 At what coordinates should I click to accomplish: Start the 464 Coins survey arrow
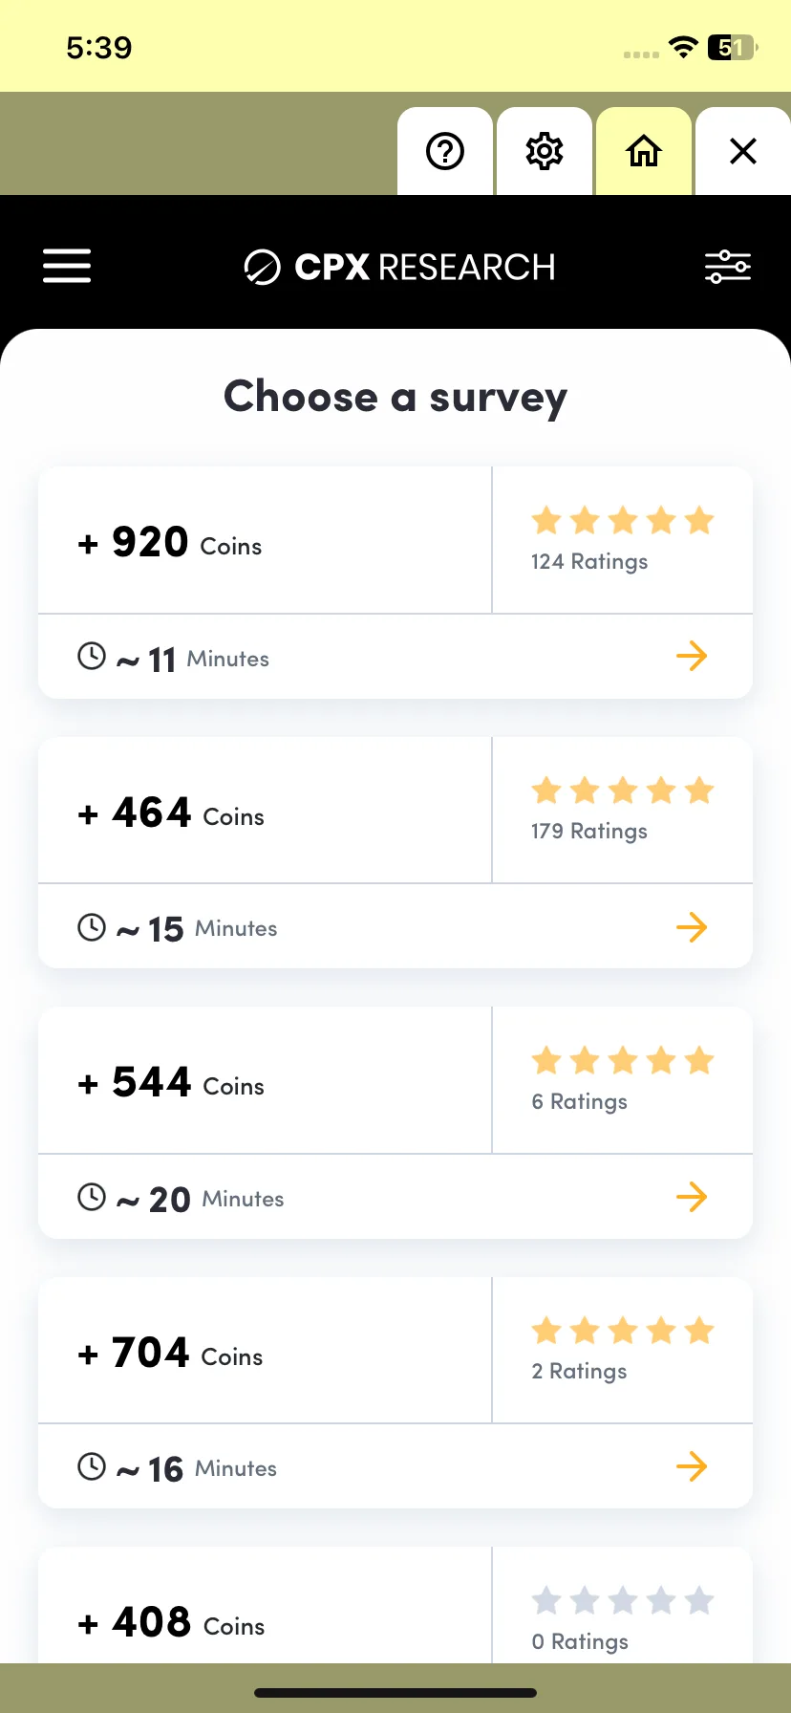(692, 926)
